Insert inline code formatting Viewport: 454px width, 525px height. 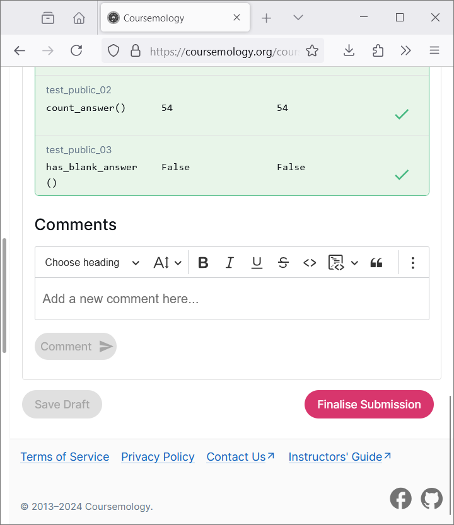point(310,263)
